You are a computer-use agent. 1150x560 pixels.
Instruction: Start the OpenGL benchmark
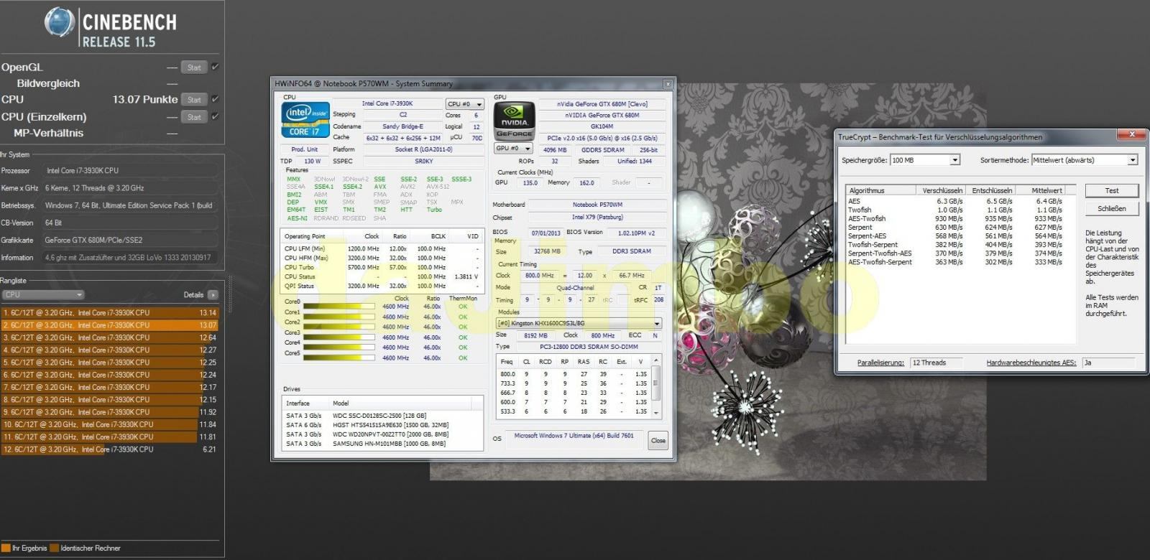pyautogui.click(x=194, y=67)
